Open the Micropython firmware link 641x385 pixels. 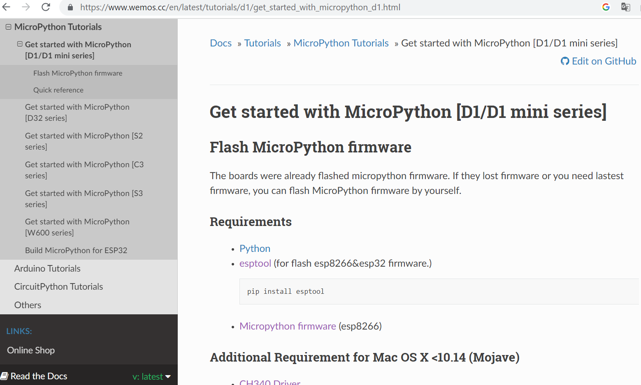point(288,326)
